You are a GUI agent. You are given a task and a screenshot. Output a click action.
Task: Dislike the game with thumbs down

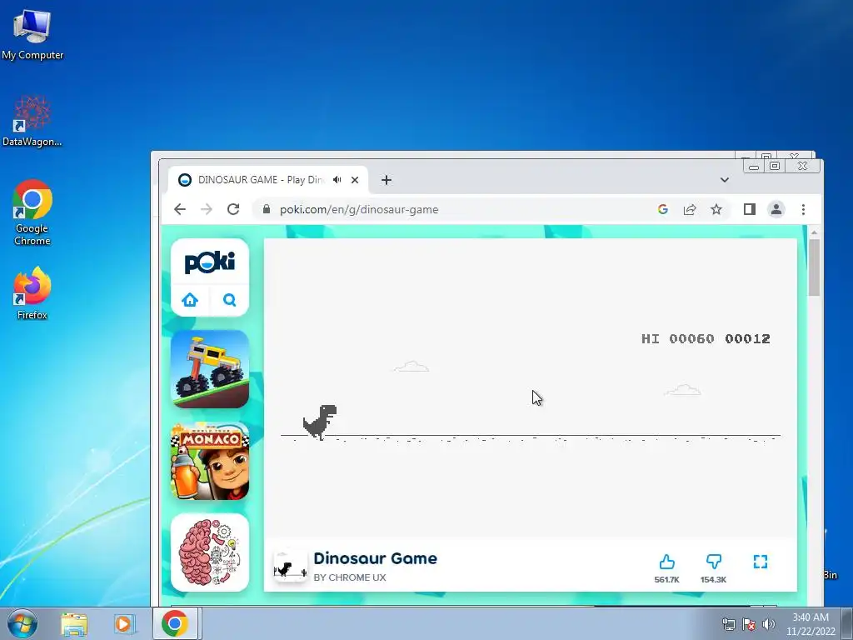pyautogui.click(x=714, y=562)
